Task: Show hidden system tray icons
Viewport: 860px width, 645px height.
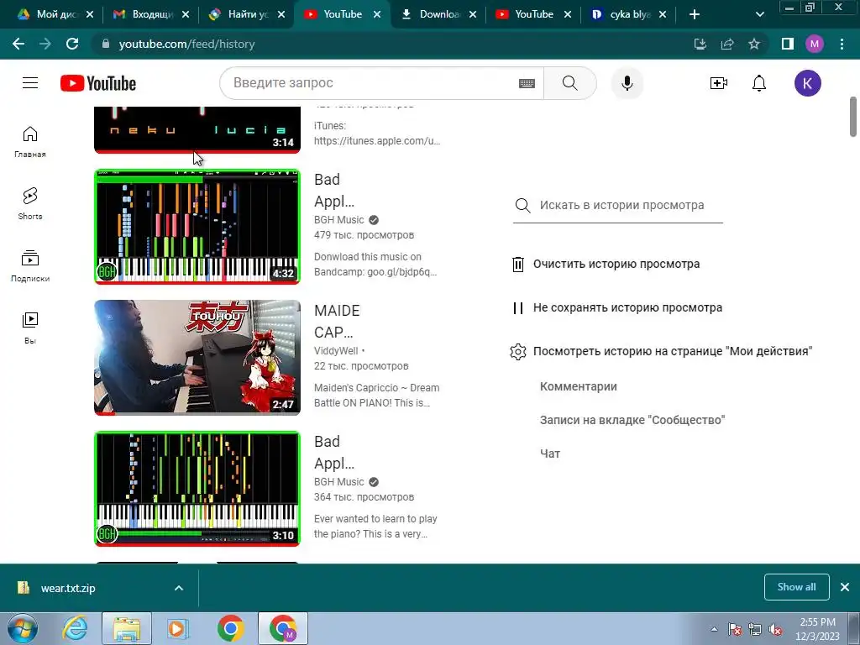Action: 714,630
